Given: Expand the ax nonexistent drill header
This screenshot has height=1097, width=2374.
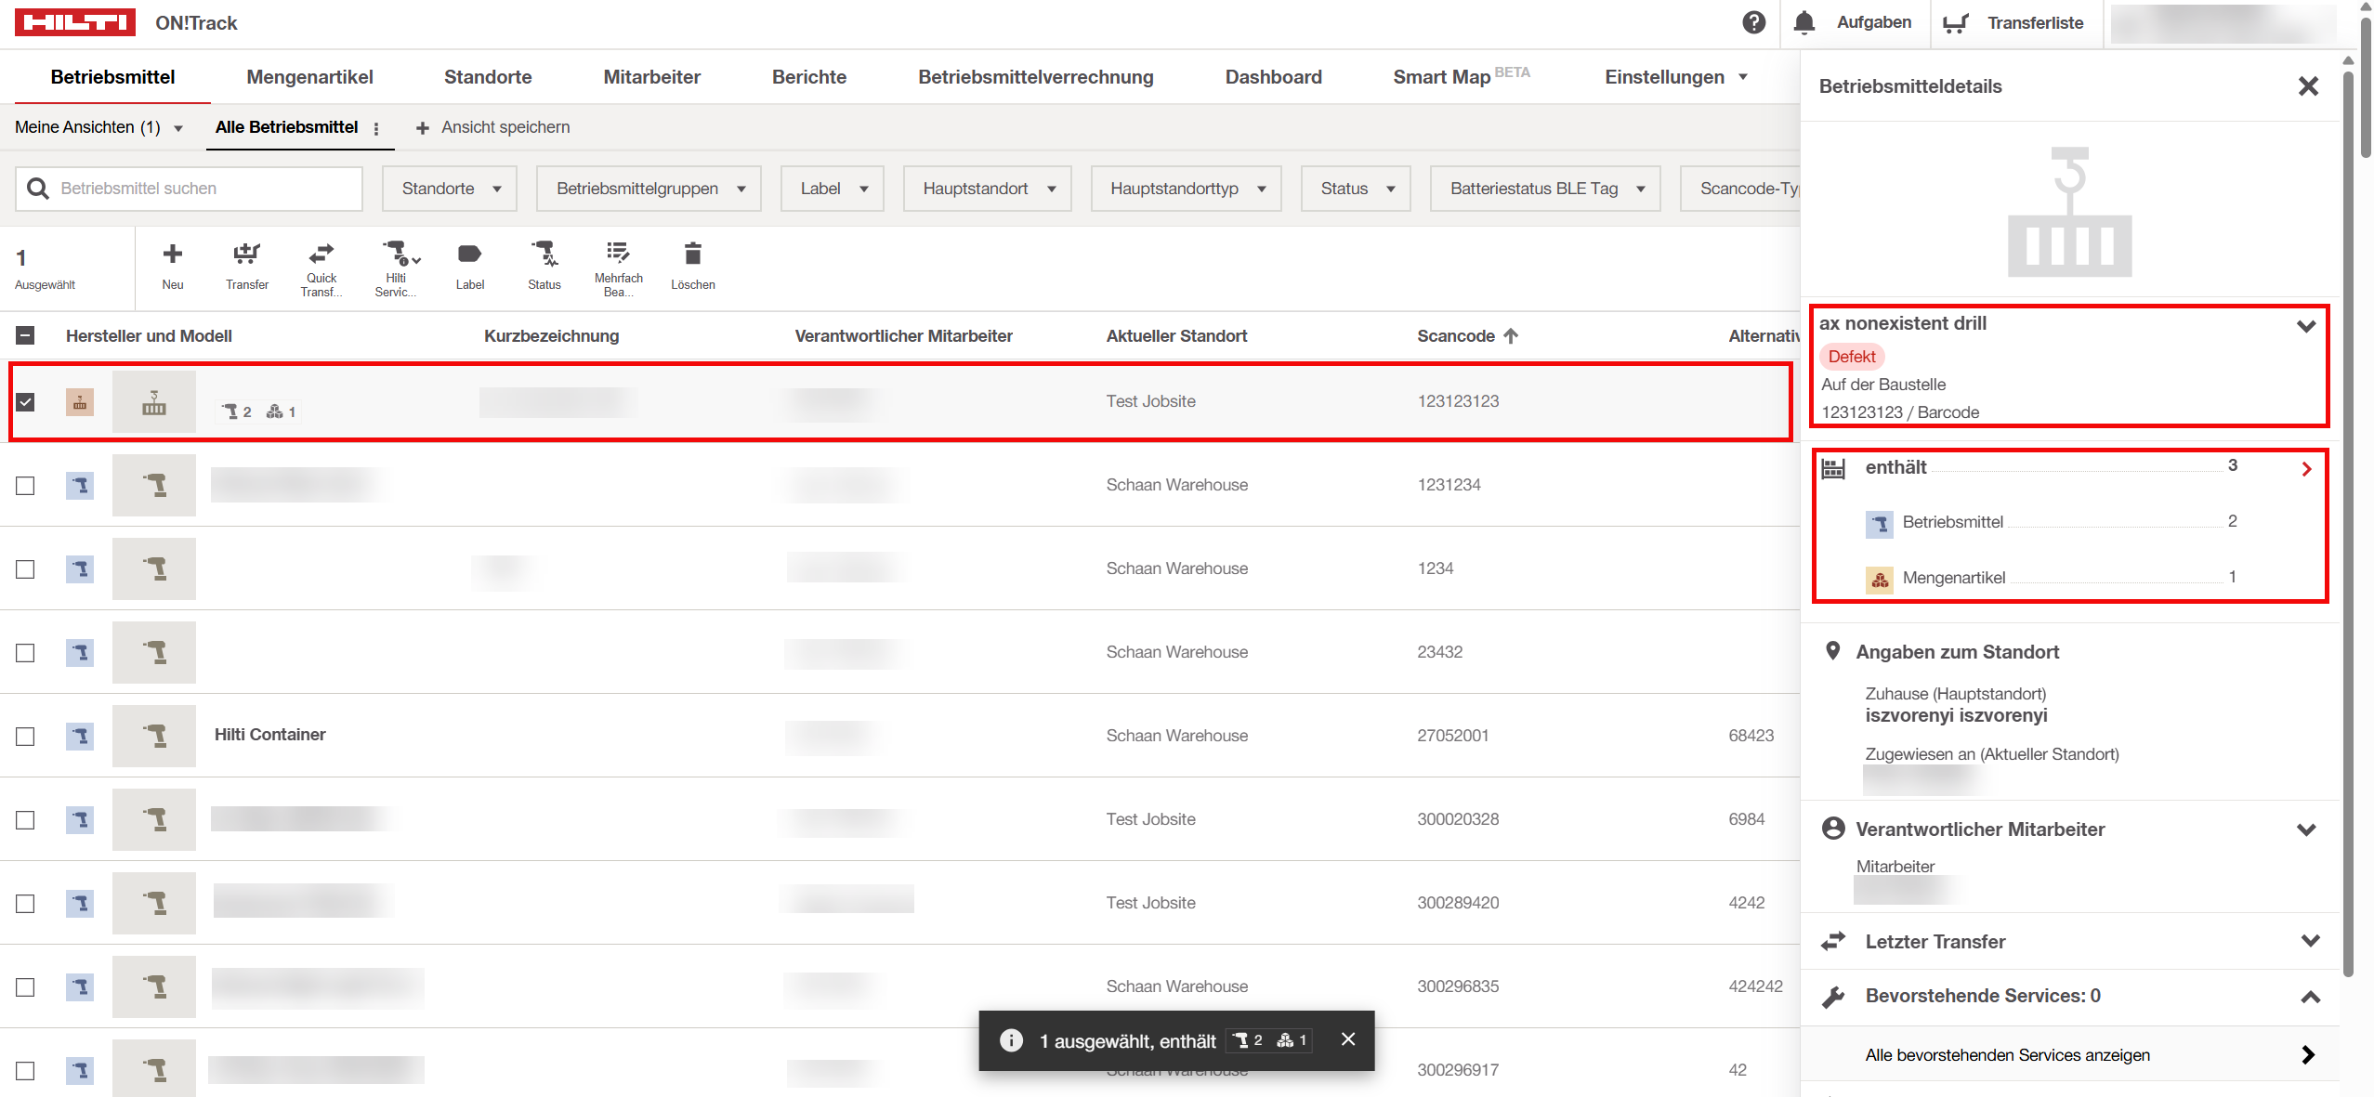Looking at the screenshot, I should coord(2306,326).
